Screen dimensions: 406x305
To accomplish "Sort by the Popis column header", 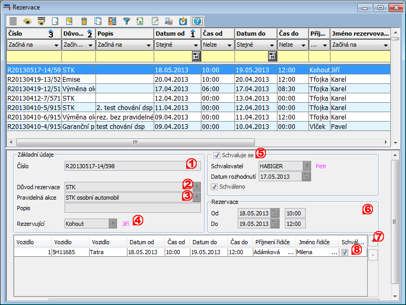I will (x=124, y=34).
